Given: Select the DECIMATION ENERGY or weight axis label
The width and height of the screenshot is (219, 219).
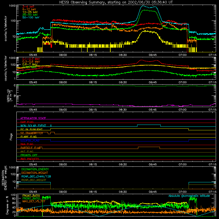Looking at the screenshot, I should 4,178.
